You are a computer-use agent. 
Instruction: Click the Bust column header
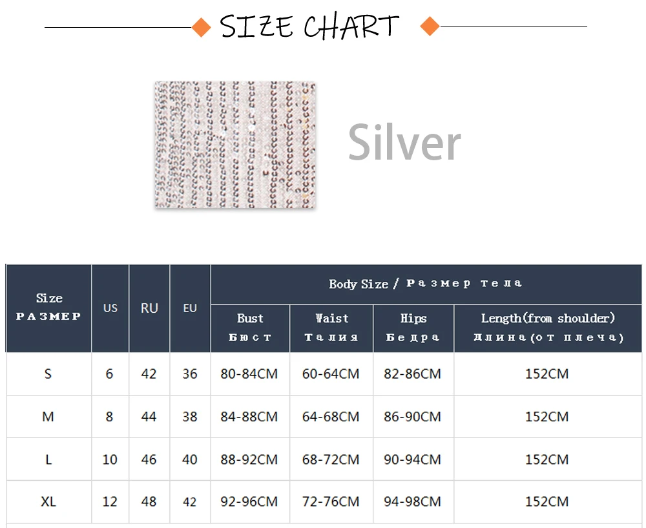click(x=250, y=328)
